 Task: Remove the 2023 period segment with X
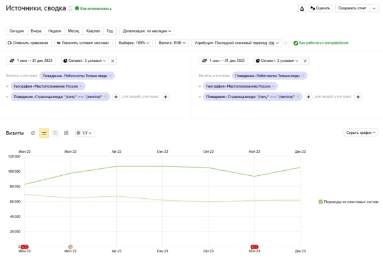(x=113, y=61)
